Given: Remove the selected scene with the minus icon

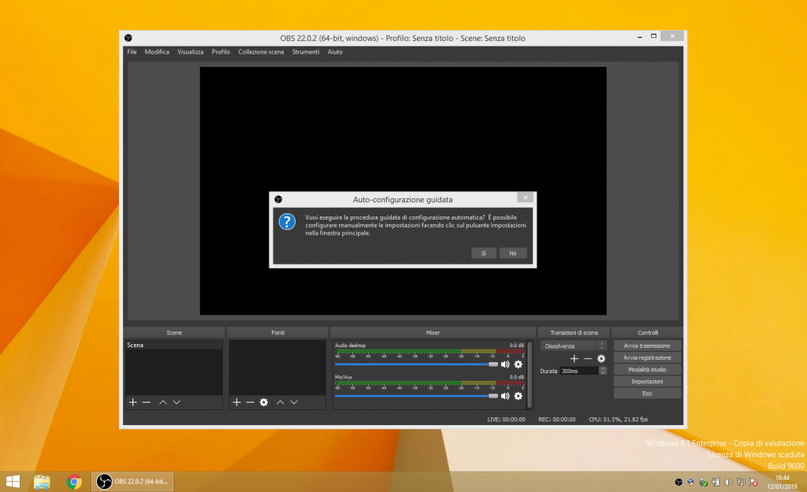Looking at the screenshot, I should pos(147,402).
